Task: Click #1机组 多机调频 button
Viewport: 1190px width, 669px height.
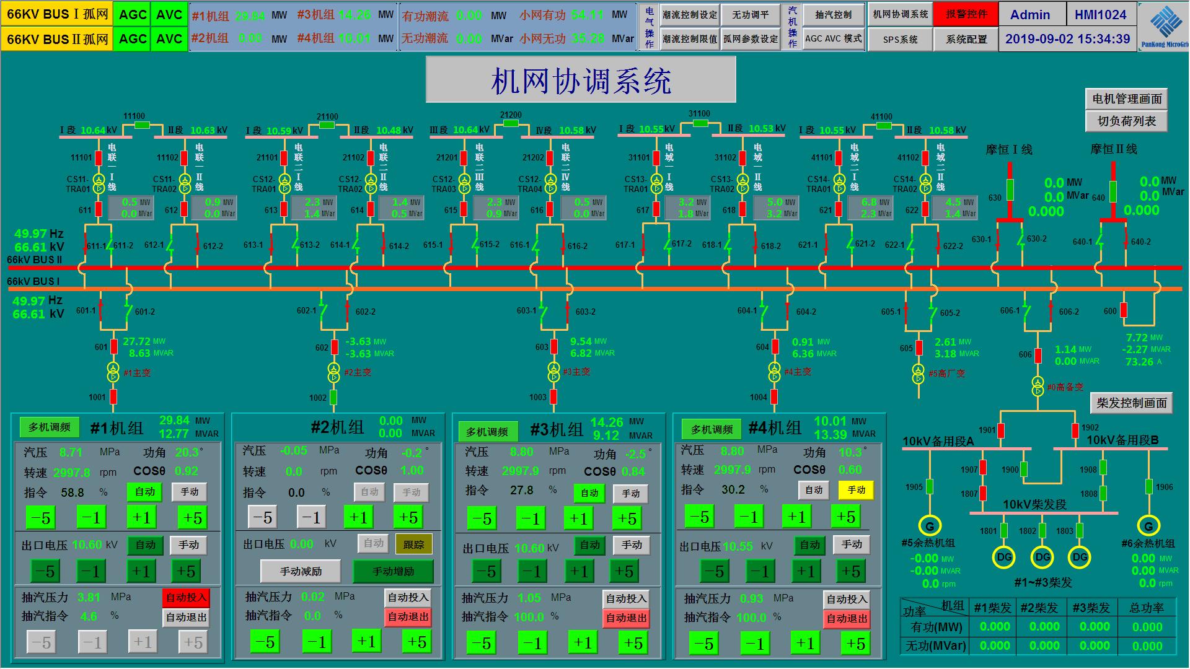Action: click(50, 427)
